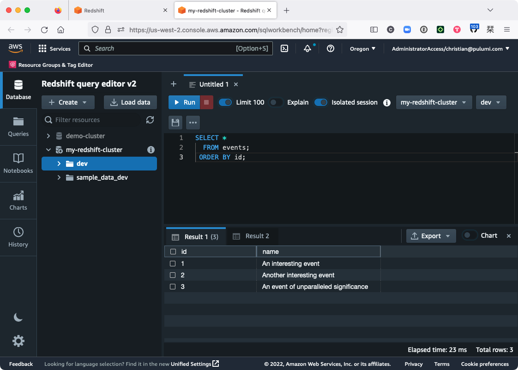
Task: Click the Load data button
Action: point(130,102)
